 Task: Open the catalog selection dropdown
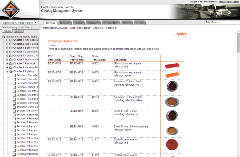19,23
